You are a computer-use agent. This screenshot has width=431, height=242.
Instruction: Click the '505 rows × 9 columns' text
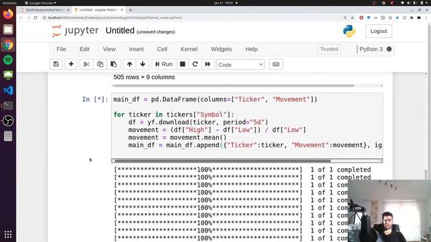(x=144, y=77)
